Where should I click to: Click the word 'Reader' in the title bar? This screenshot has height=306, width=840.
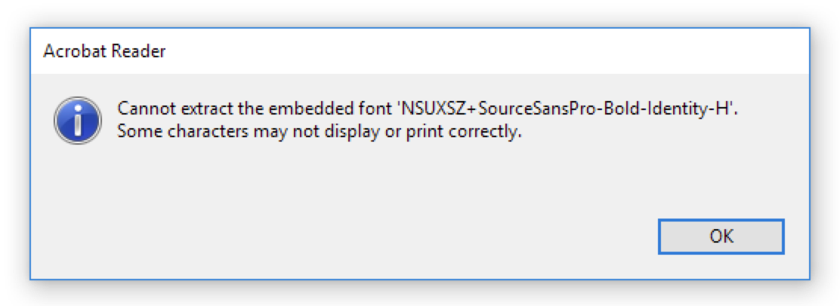pos(139,51)
